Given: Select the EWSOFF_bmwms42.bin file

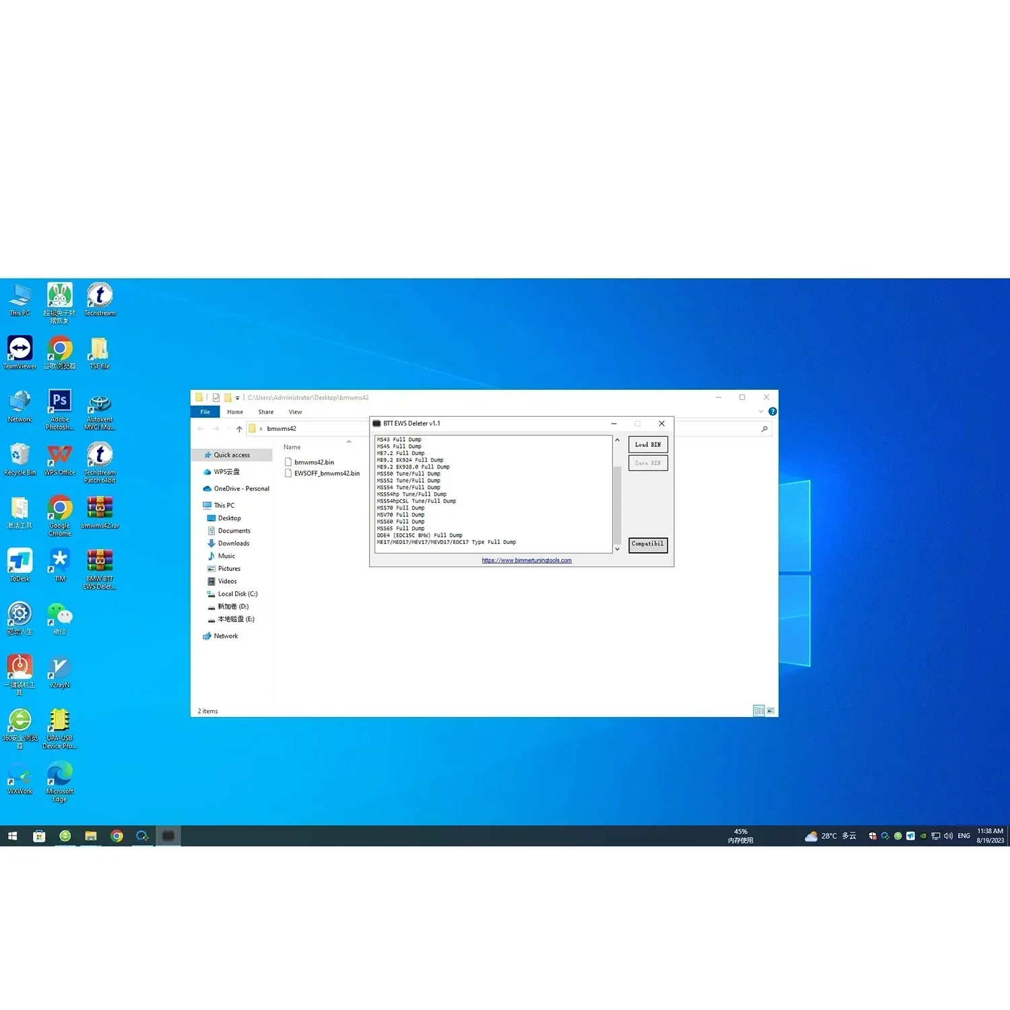Looking at the screenshot, I should click(x=322, y=473).
